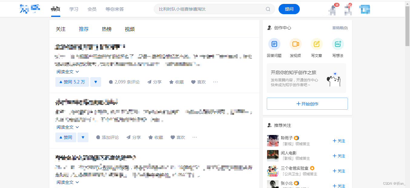Open the 2,099 条评论 comments
410x188 pixels.
(124, 82)
